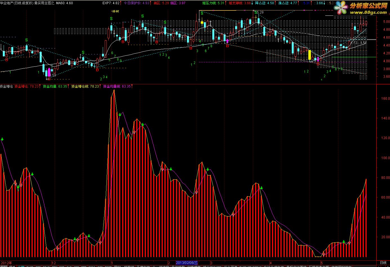Select the red 资金增仓: 78.23 readout
Image resolution: width=390 pixels, height=267 pixels.
pos(27,86)
